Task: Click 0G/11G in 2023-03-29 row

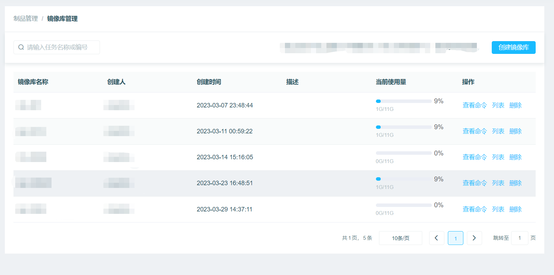Action: [385, 213]
